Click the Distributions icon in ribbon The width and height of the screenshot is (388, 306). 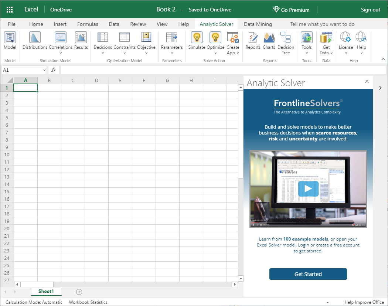tap(35, 38)
